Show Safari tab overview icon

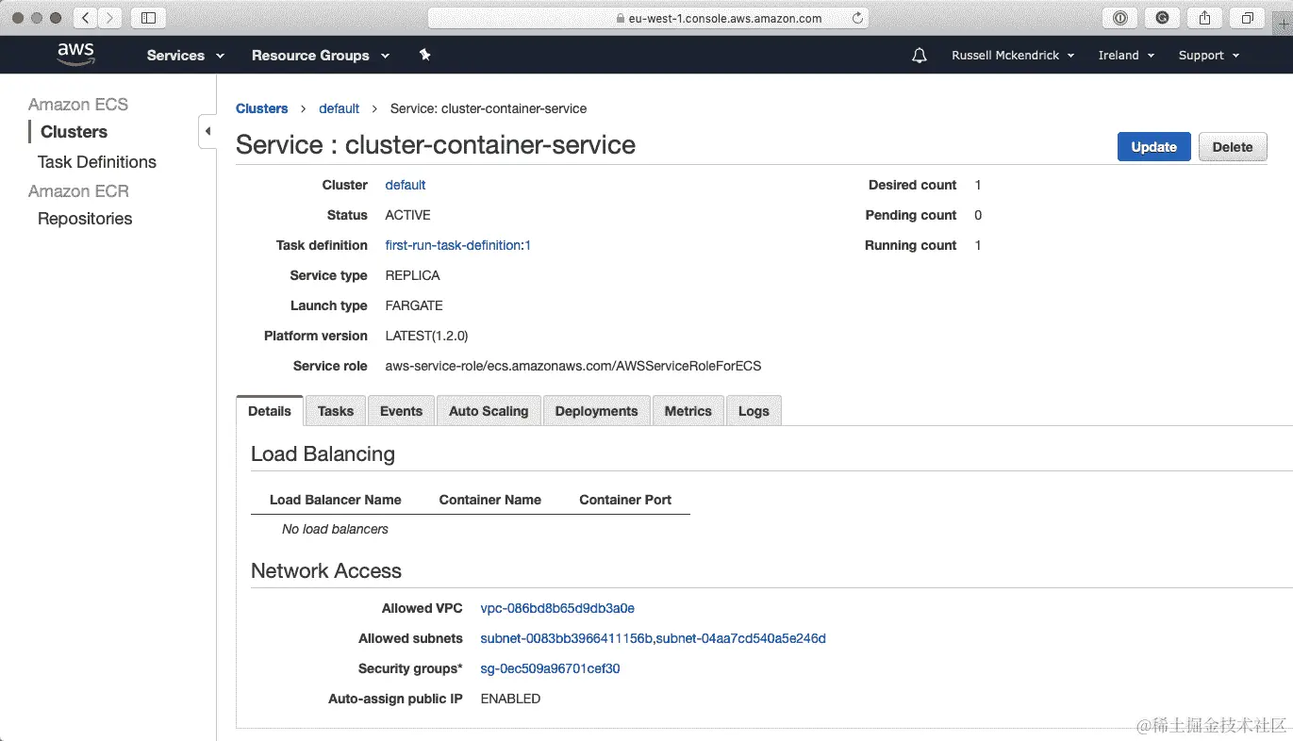pyautogui.click(x=1247, y=18)
